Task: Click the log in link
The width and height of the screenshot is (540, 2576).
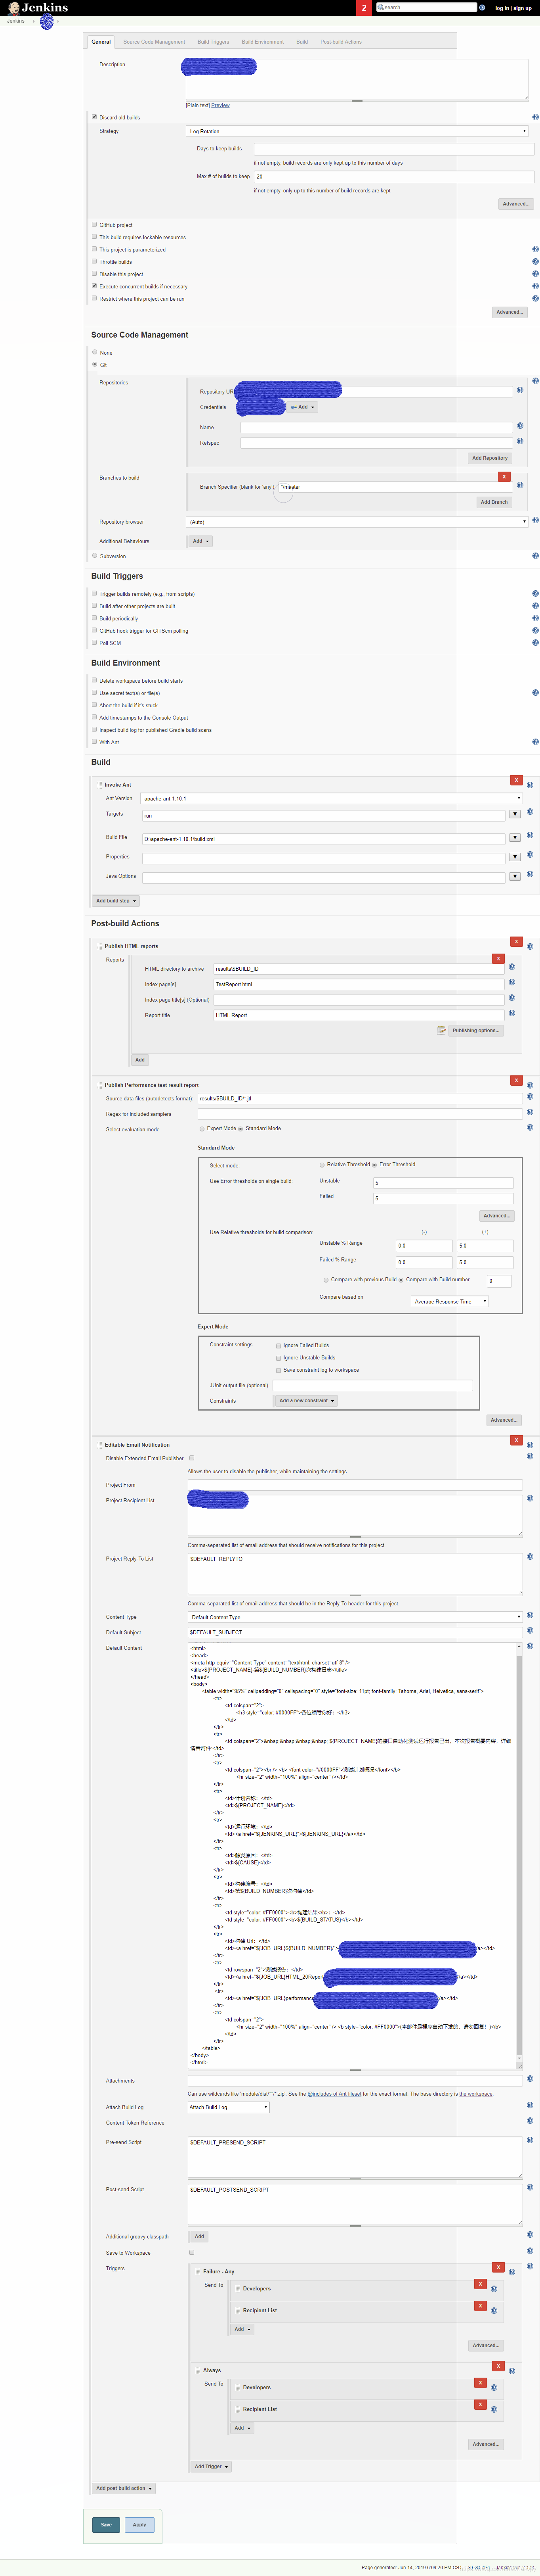Action: tap(501, 8)
